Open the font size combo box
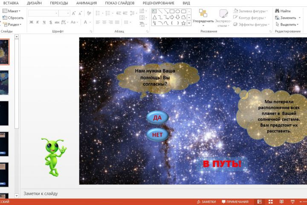 pyautogui.click(x=64, y=13)
